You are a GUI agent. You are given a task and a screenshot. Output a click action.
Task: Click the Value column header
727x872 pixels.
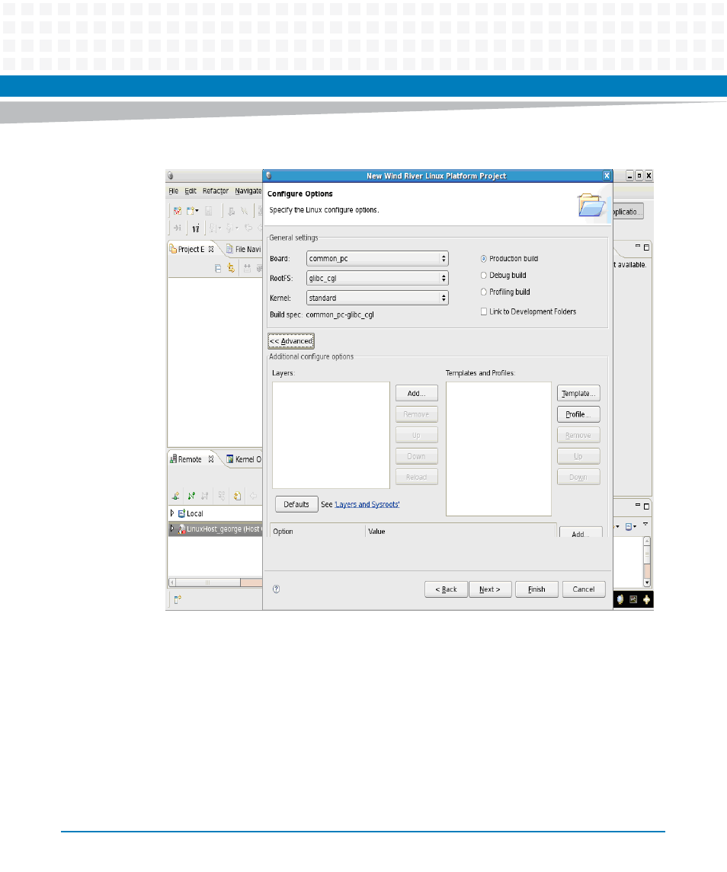point(461,531)
